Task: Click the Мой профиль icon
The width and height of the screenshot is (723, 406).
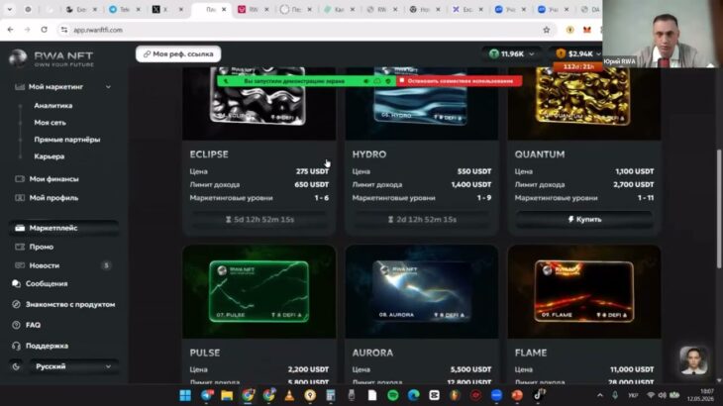Action: coord(20,198)
